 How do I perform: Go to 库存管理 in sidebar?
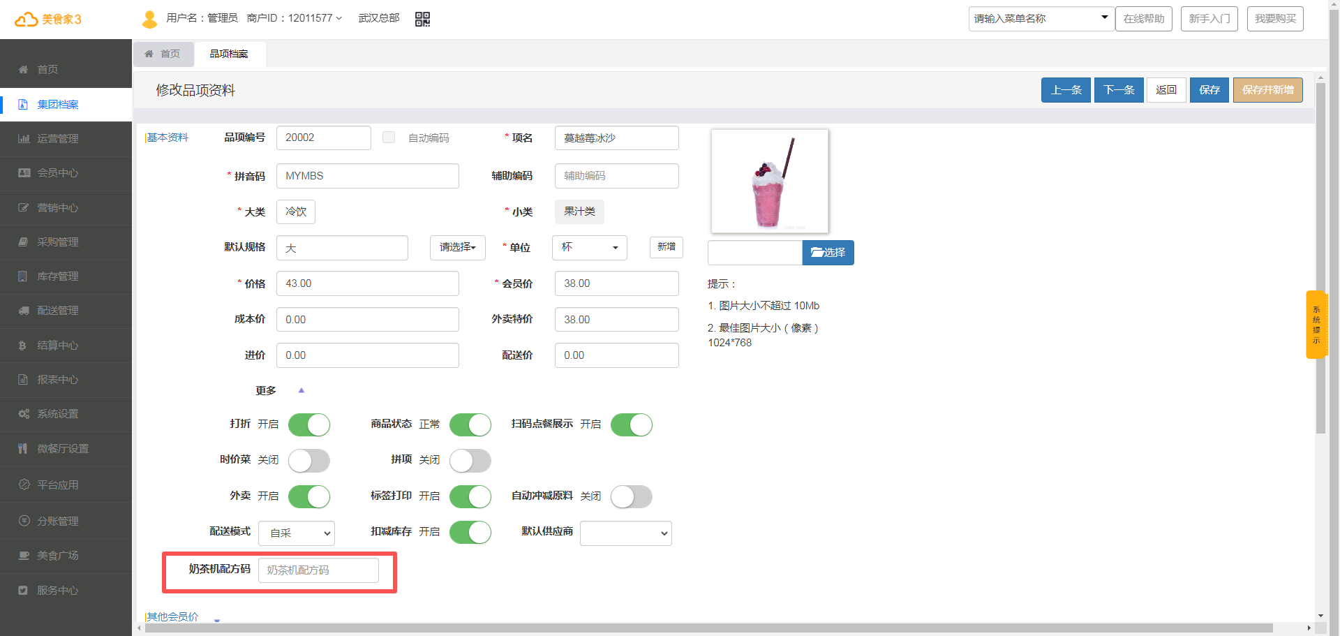coord(58,276)
